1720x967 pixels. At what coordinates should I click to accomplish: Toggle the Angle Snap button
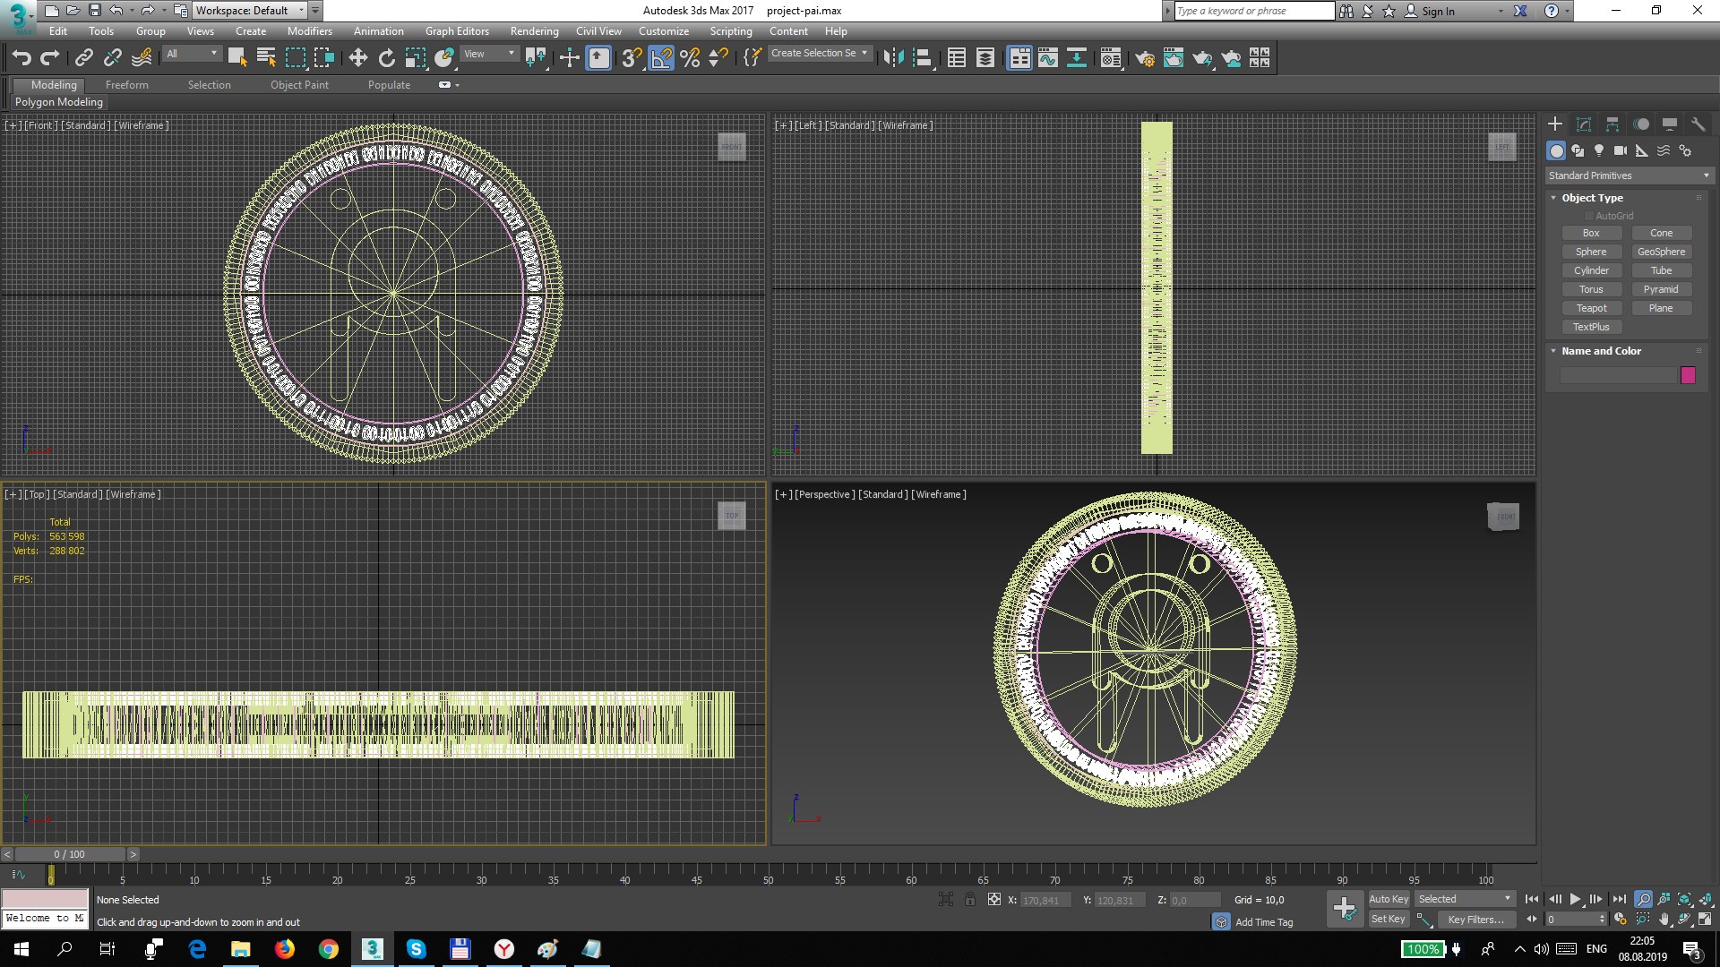click(x=661, y=58)
